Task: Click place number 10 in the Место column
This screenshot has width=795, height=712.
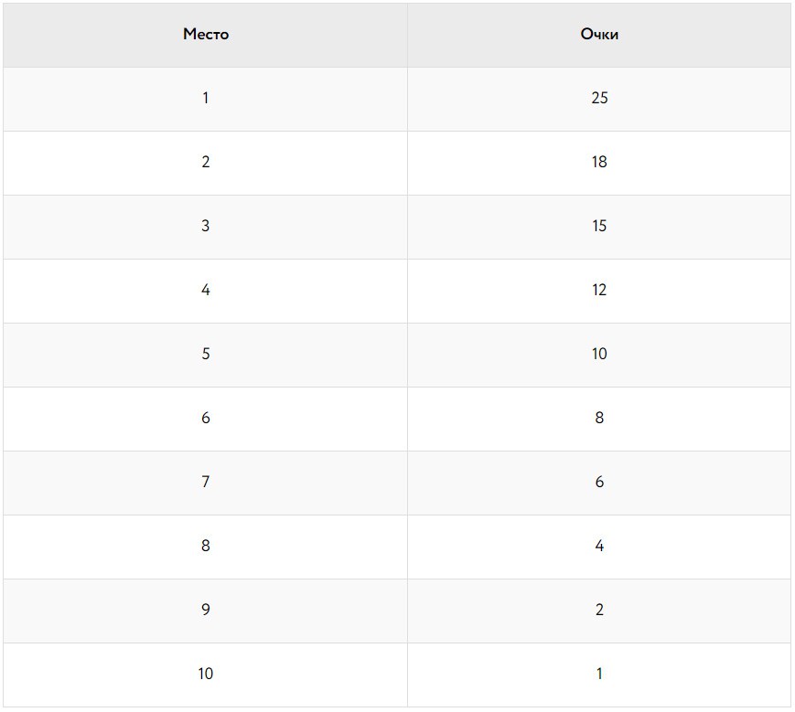Action: (205, 674)
